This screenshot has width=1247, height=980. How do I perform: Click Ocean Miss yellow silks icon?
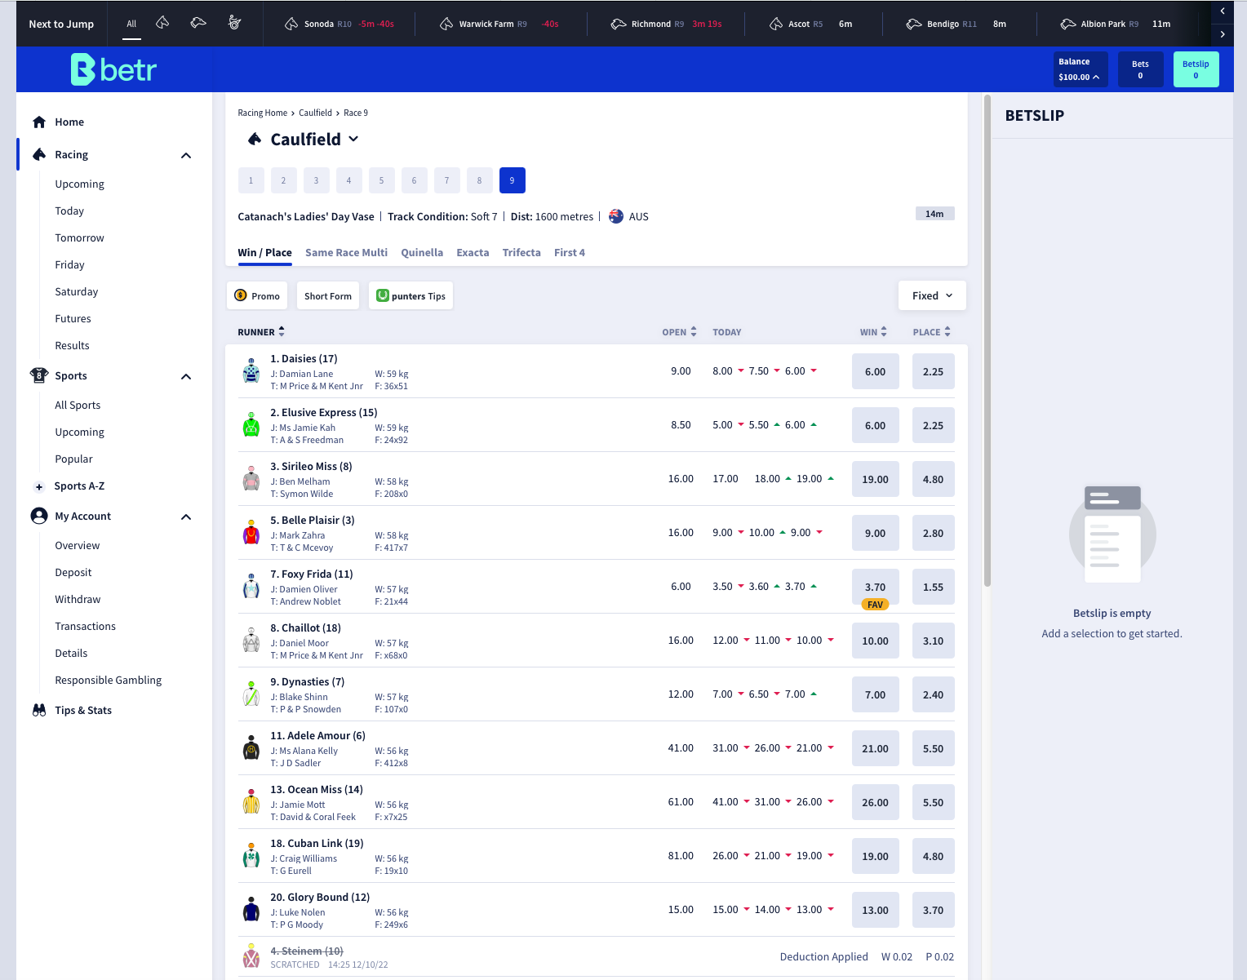click(251, 802)
